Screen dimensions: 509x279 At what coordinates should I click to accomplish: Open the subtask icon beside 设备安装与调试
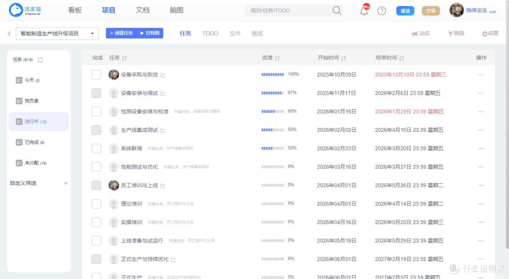(x=163, y=93)
